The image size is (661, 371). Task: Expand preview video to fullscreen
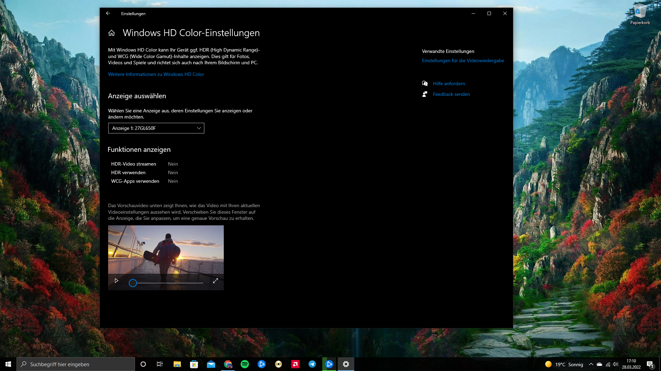click(x=216, y=281)
